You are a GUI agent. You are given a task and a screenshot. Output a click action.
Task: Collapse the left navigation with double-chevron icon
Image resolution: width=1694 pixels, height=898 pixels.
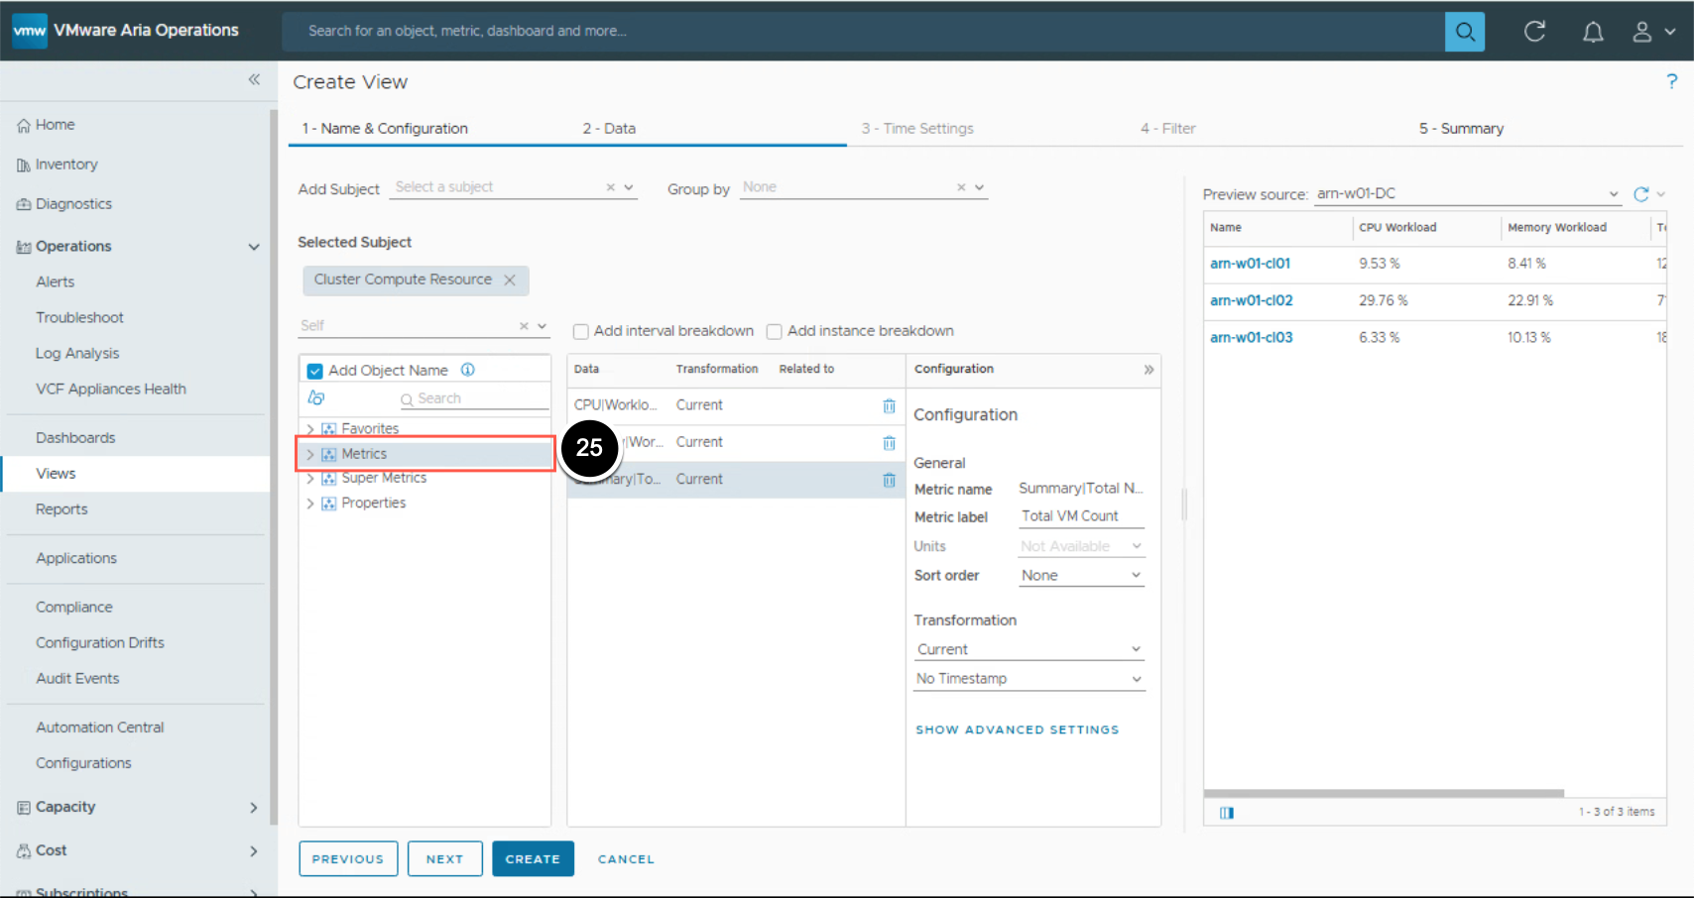click(254, 79)
